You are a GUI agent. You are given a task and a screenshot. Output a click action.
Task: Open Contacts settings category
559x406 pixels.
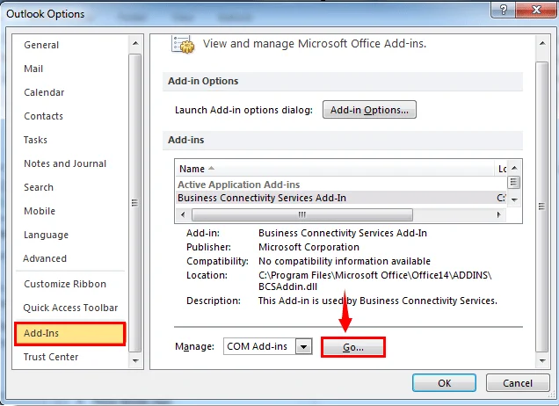(x=43, y=116)
